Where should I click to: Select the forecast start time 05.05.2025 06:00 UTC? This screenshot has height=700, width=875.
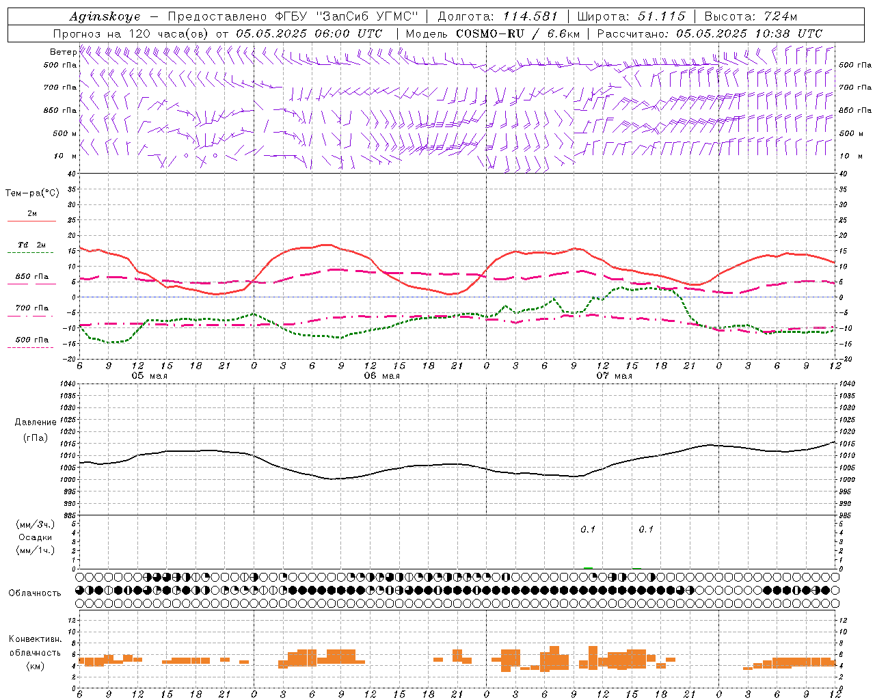pyautogui.click(x=309, y=33)
